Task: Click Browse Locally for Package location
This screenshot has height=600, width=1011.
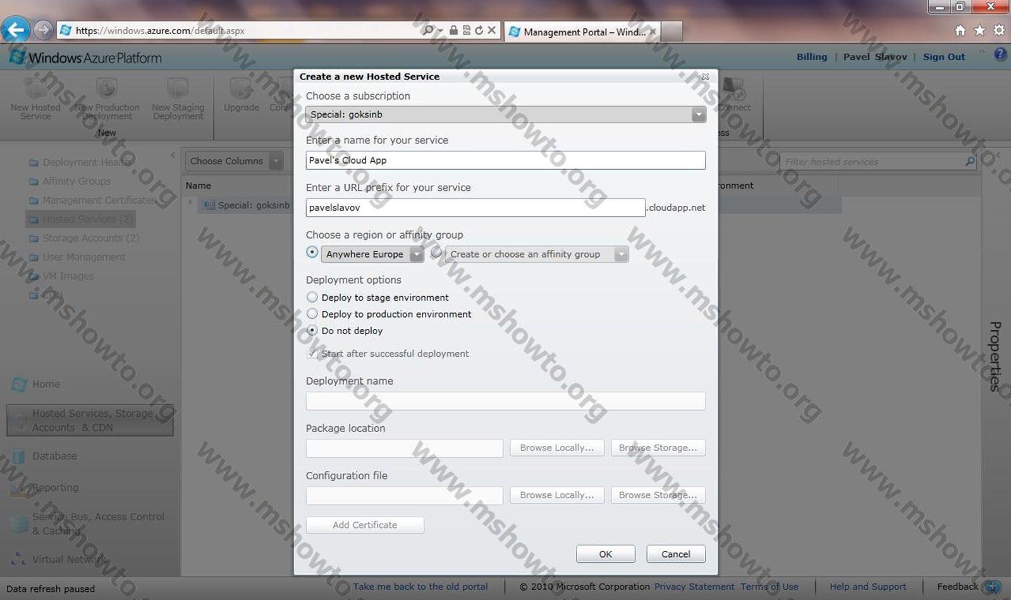Action: coord(557,448)
